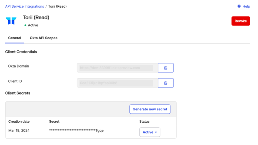The height and width of the screenshot is (145, 258).
Task: Copy the Okta Domain to clipboard
Action: (x=166, y=68)
